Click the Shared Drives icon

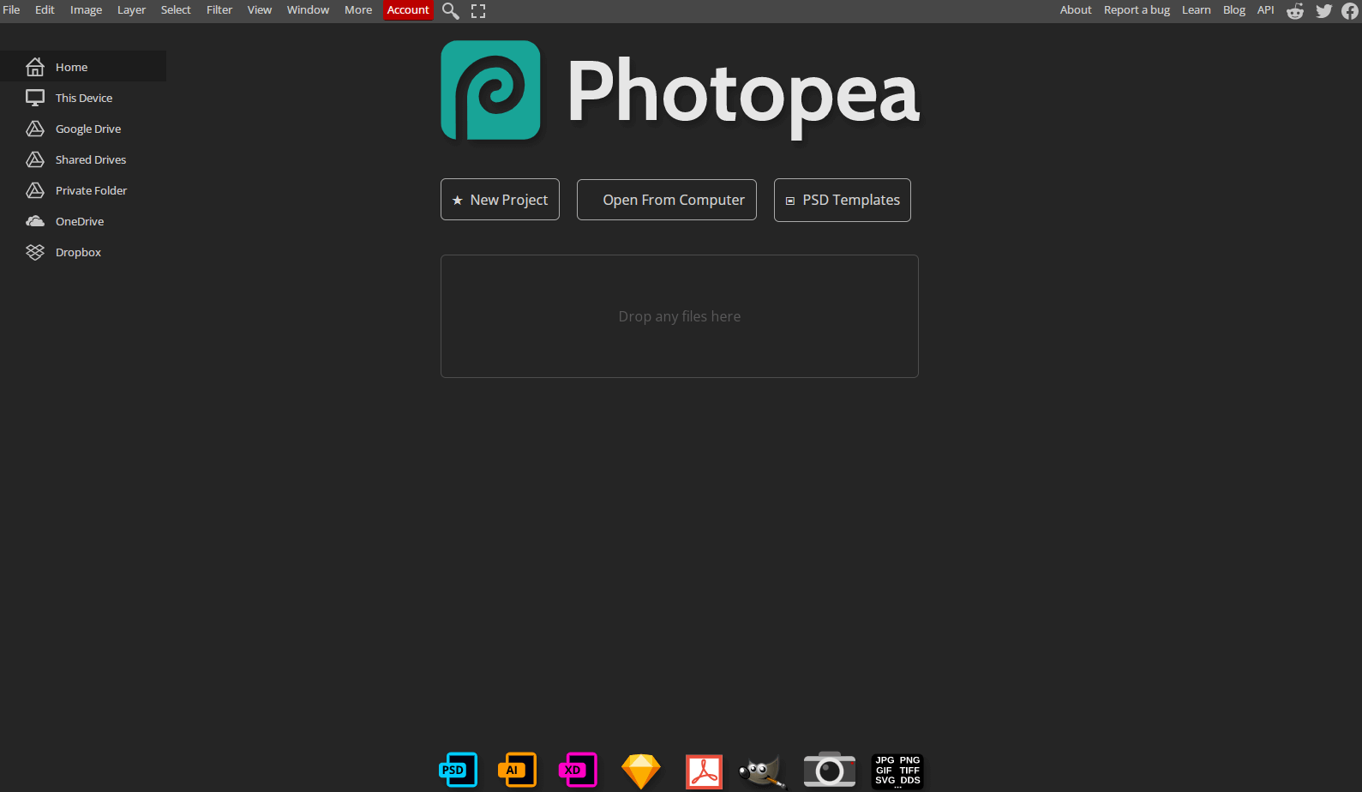(35, 159)
